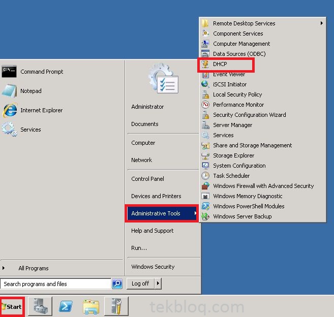334x317 pixels.
Task: Launch PowerShell from the taskbar
Action: pyautogui.click(x=66, y=306)
